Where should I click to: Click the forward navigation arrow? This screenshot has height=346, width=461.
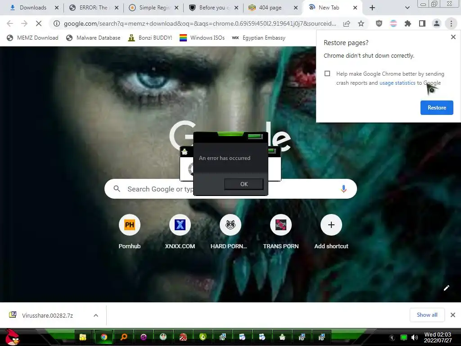(24, 23)
